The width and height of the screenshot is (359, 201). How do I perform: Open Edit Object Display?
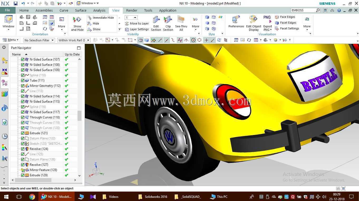[254, 24]
